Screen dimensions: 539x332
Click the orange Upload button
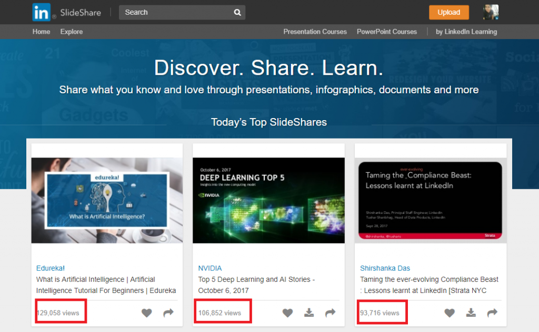(449, 13)
